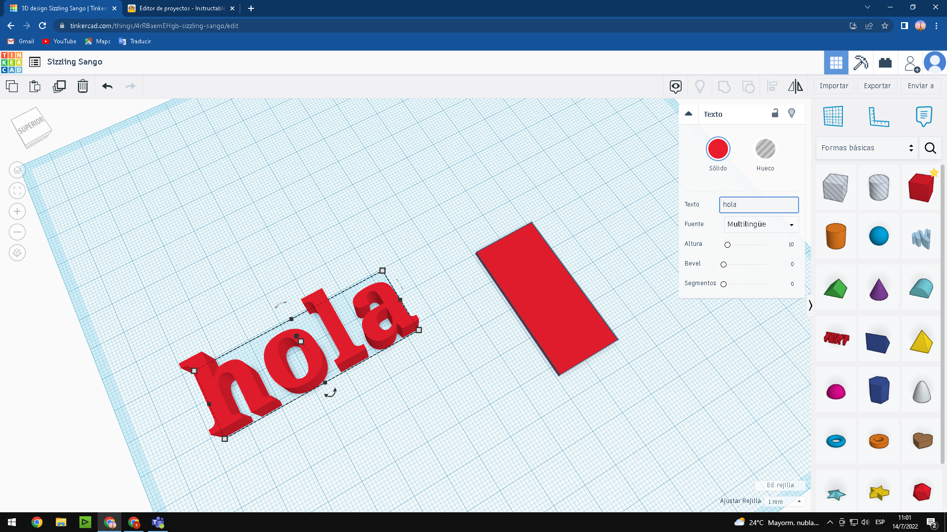Select the Notes tool
The image size is (947, 532).
point(924,116)
